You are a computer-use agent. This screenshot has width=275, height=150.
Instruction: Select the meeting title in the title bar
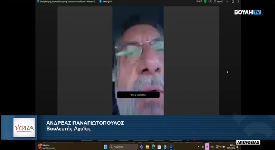67,1
